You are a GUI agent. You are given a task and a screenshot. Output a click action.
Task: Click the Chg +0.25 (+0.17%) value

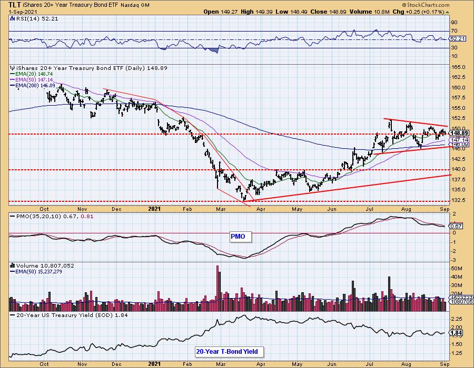point(418,12)
